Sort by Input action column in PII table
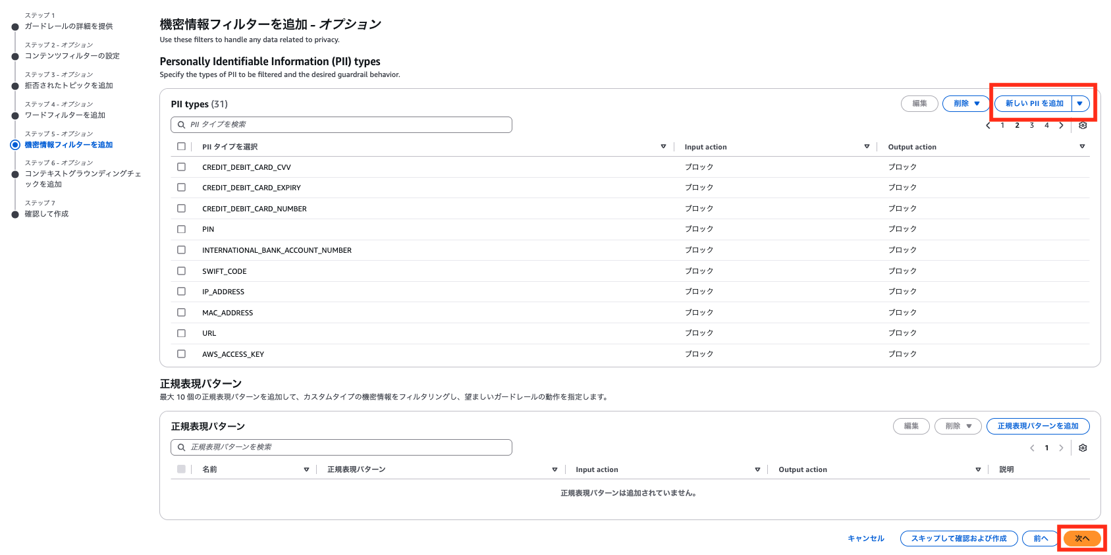 pos(867,147)
